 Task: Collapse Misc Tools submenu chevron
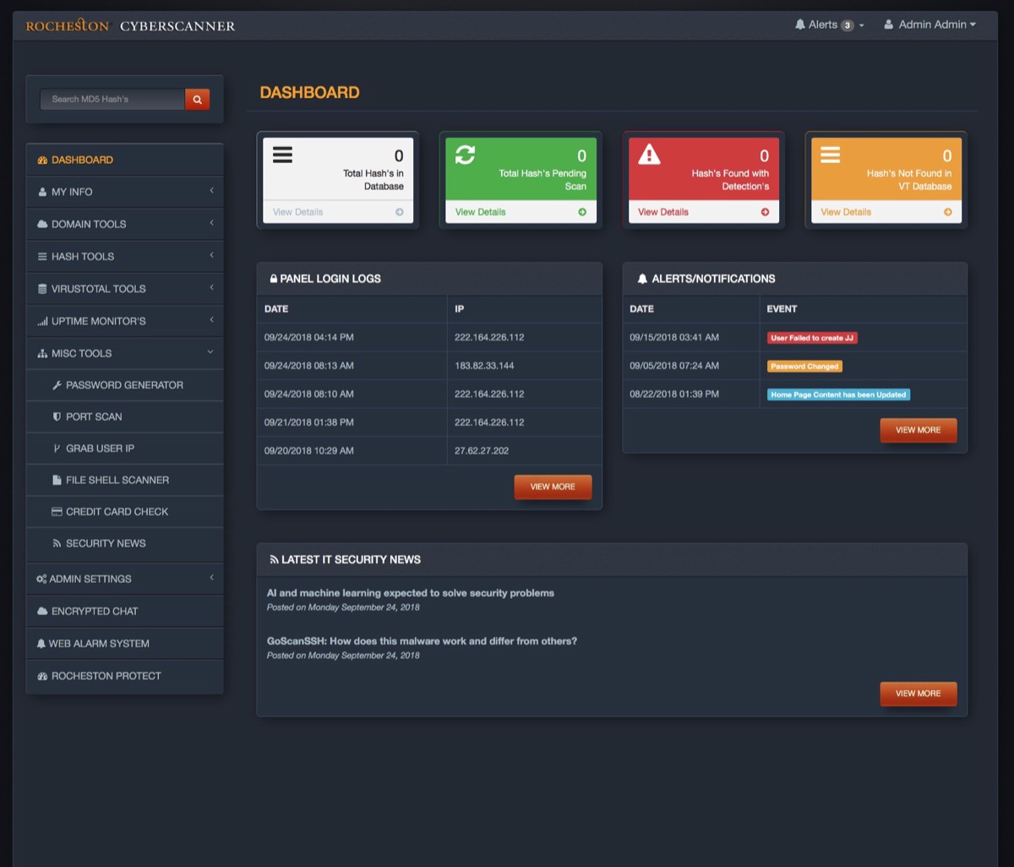pyautogui.click(x=210, y=352)
